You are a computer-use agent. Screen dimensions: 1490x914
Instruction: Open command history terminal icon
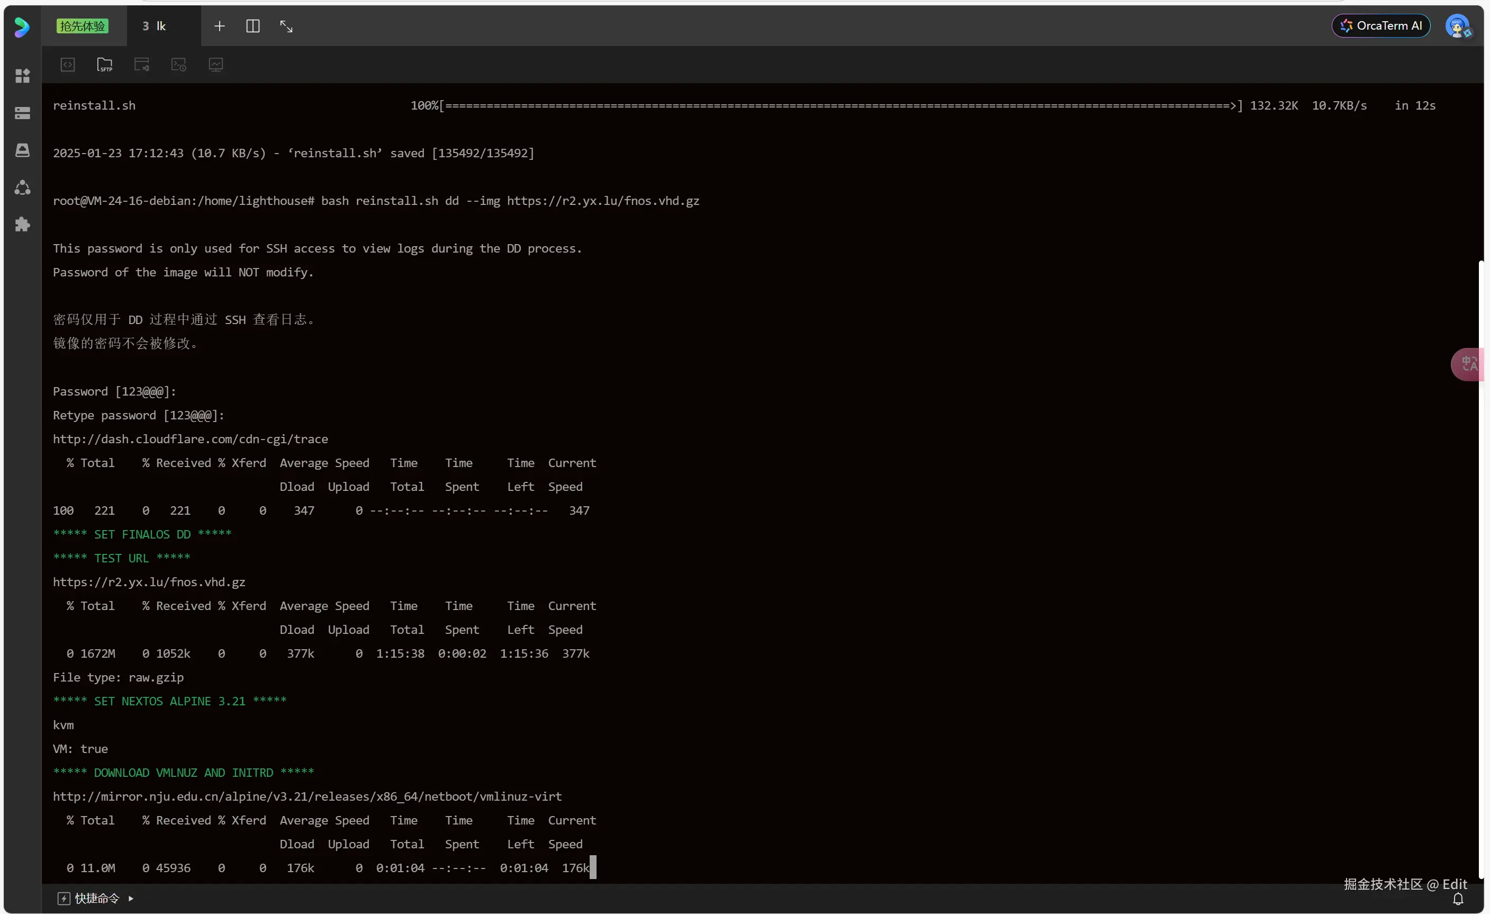[x=179, y=64]
